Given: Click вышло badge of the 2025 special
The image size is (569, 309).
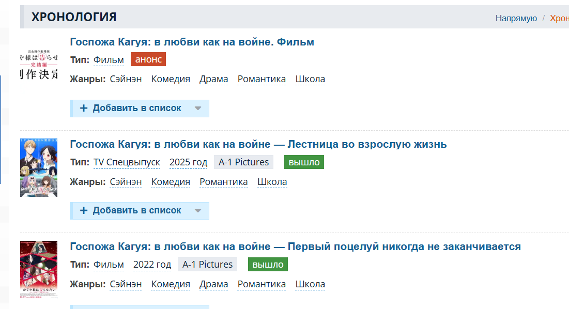Looking at the screenshot, I should [304, 162].
